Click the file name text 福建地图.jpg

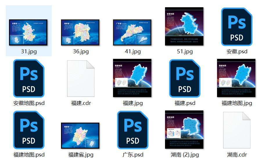click(237, 103)
